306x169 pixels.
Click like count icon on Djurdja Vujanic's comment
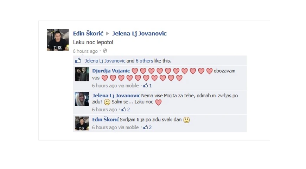pos(146,85)
